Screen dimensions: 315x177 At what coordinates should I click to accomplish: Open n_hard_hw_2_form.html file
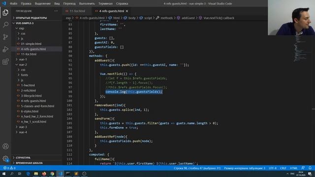37,117
